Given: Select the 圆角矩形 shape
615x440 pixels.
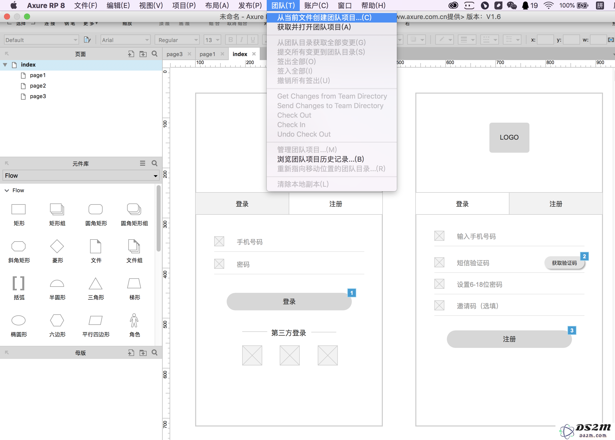Looking at the screenshot, I should 96,209.
